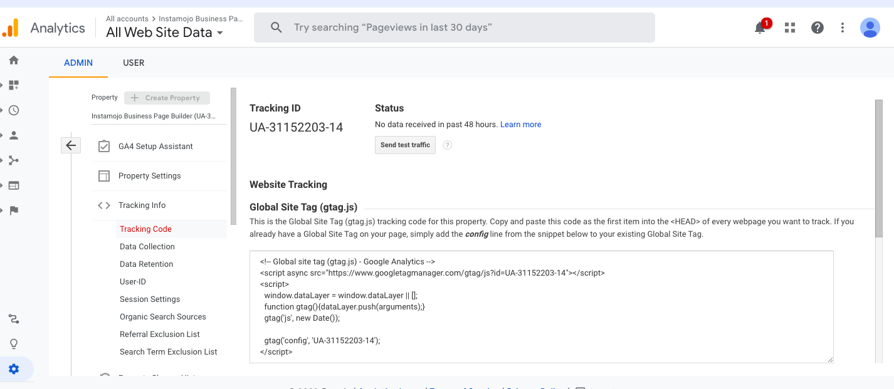Expand the Realtime sidebar section arrow

pos(3,110)
